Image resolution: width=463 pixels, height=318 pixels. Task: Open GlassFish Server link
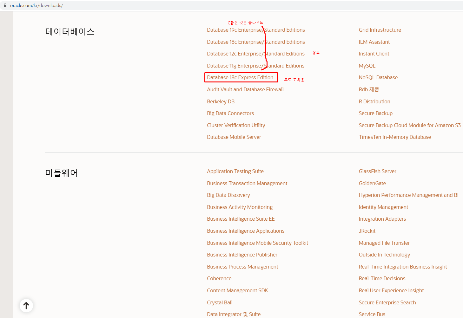click(378, 171)
